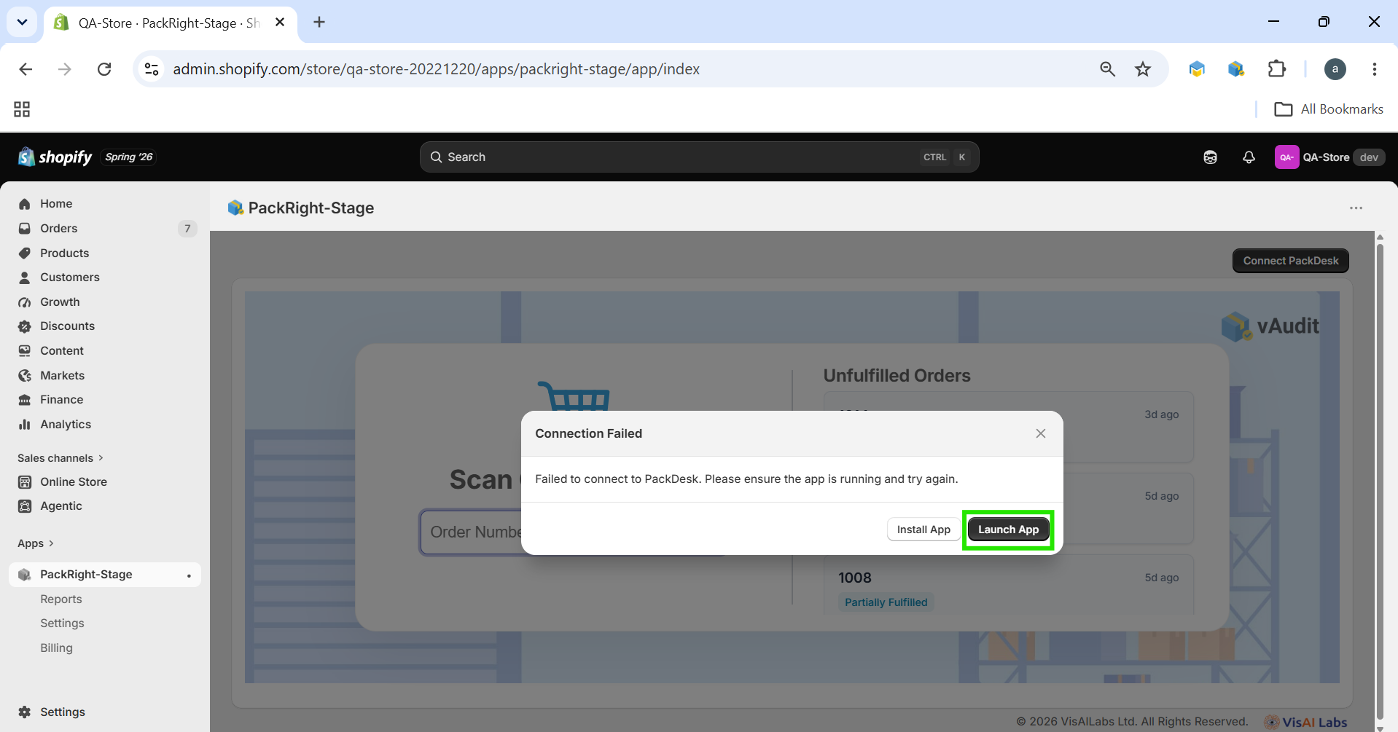View site information icon in address bar
1398x732 pixels.
152,69
